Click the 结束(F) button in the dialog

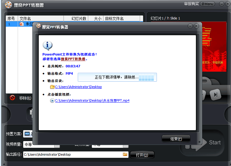(x=176, y=139)
